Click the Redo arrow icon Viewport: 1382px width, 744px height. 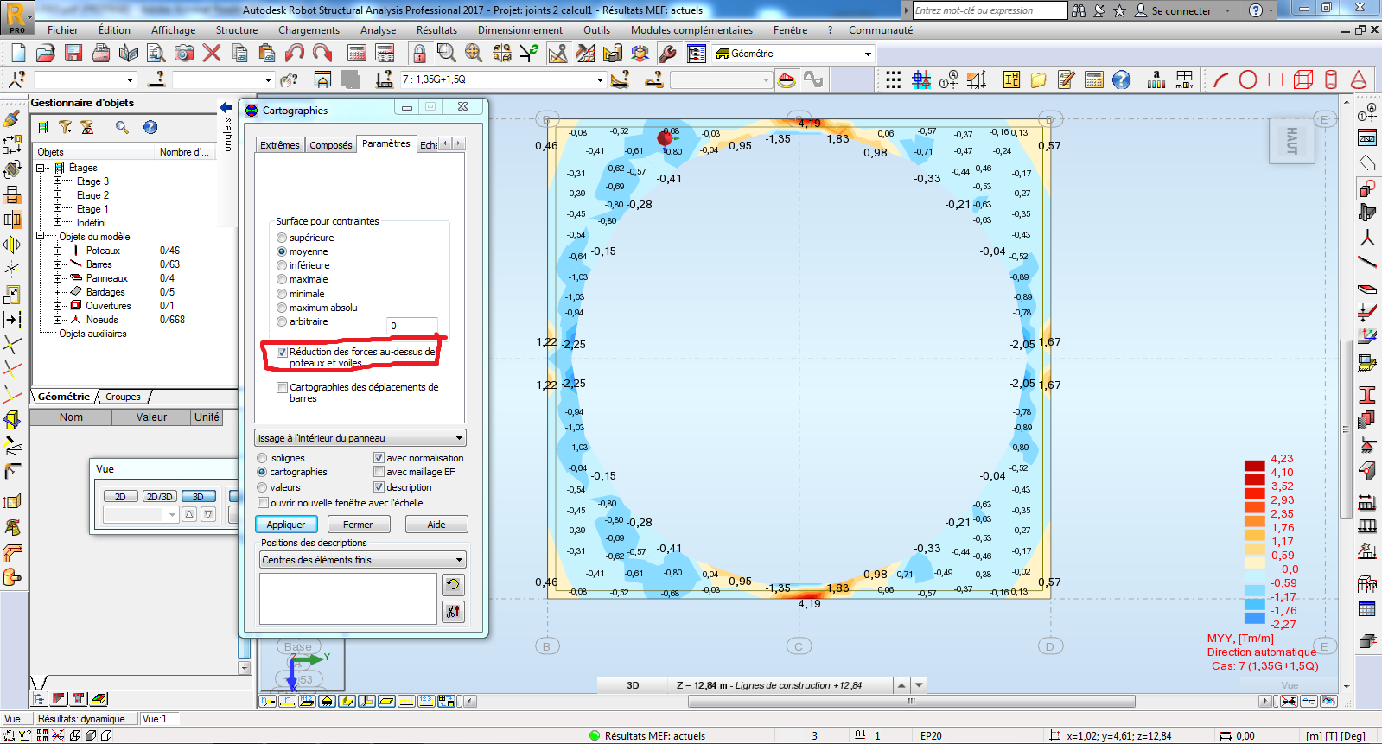[322, 54]
